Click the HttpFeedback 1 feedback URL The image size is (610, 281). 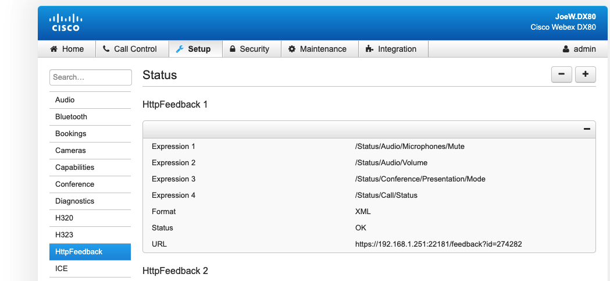point(438,244)
